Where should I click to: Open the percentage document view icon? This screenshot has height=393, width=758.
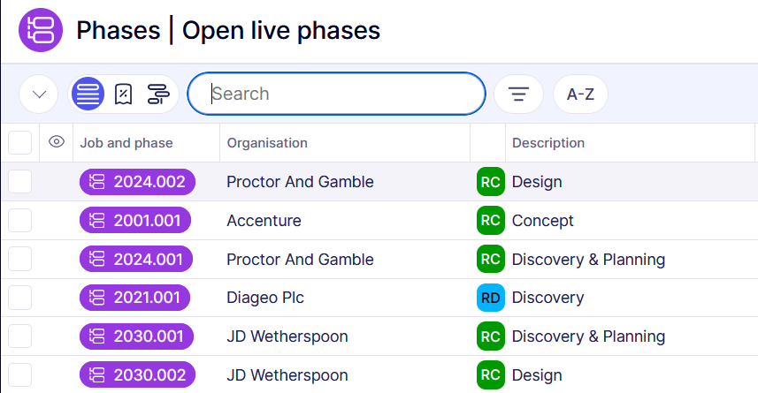(124, 94)
